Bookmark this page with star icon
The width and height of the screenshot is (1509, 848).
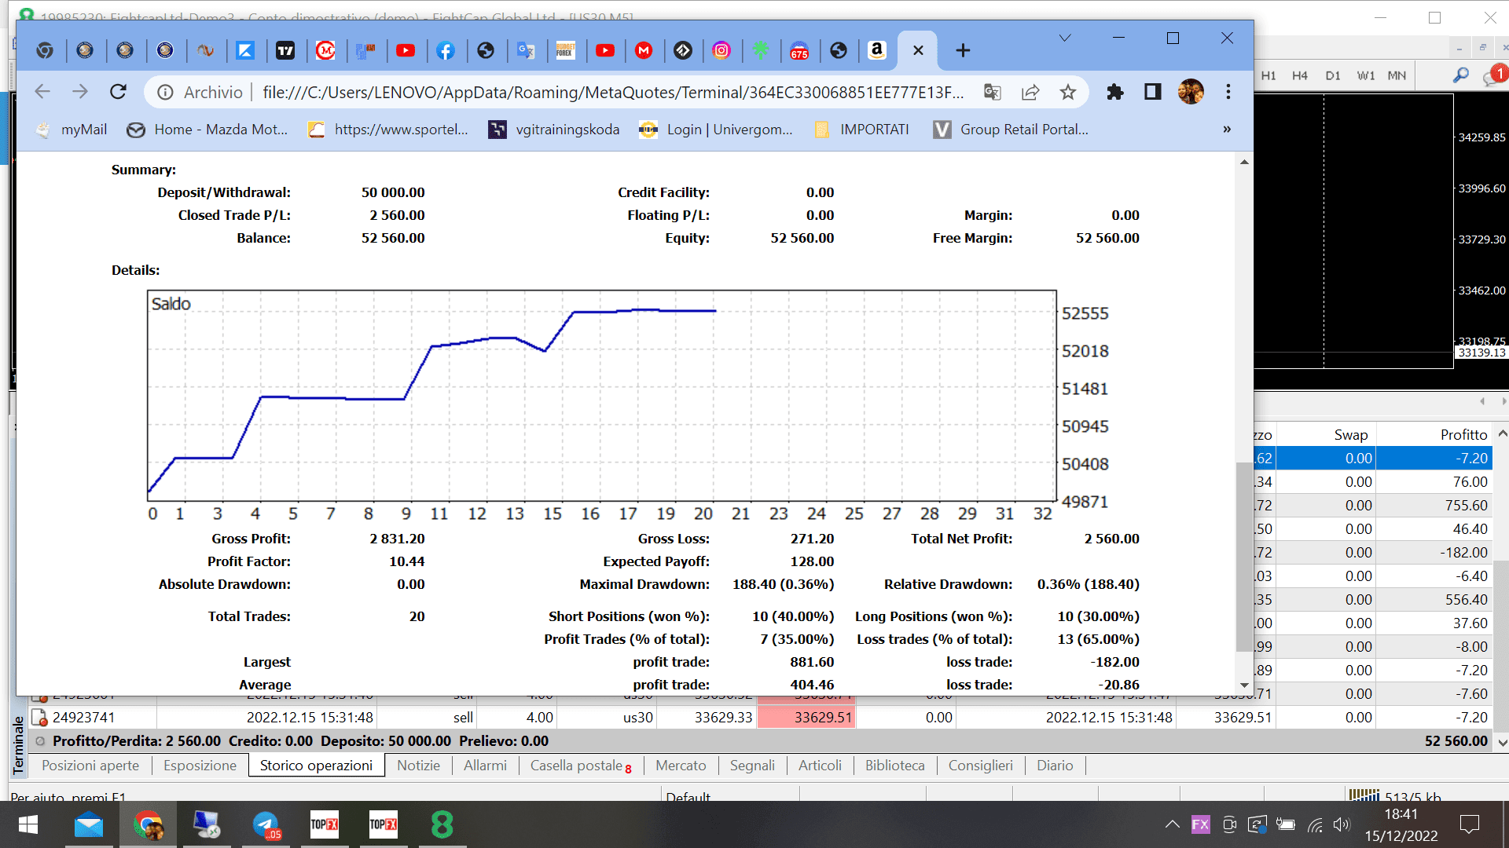pyautogui.click(x=1067, y=92)
